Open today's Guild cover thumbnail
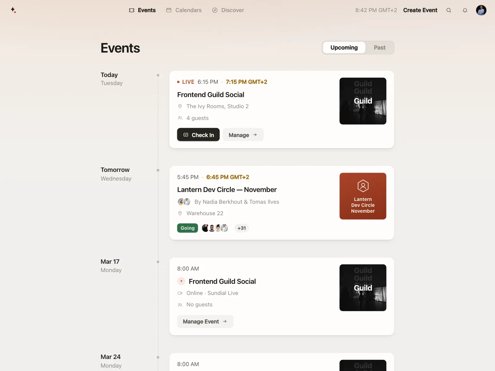Image resolution: width=495 pixels, height=371 pixels. 363,101
